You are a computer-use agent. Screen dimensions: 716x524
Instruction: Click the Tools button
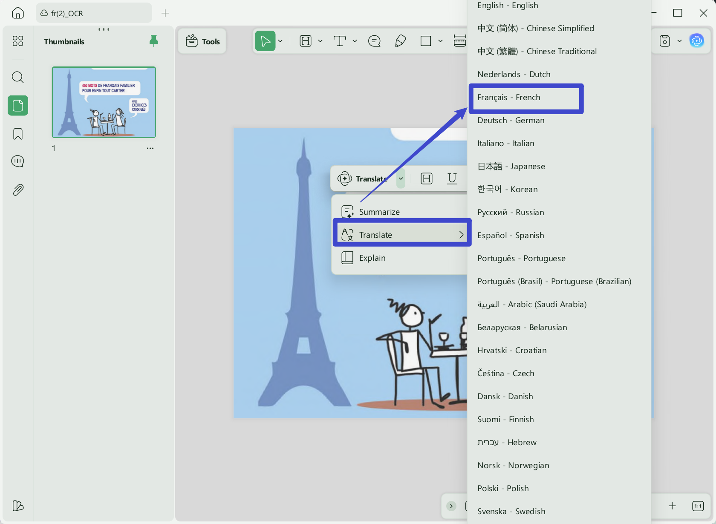point(202,41)
